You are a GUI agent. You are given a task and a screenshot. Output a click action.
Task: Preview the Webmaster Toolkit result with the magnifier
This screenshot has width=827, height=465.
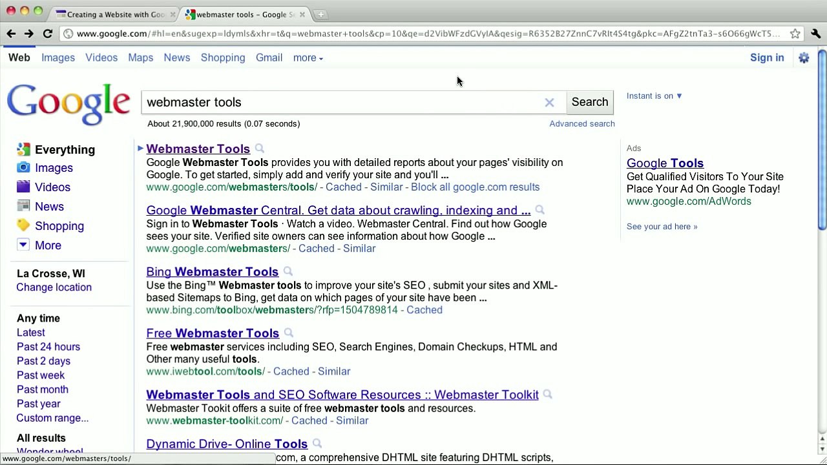547,395
